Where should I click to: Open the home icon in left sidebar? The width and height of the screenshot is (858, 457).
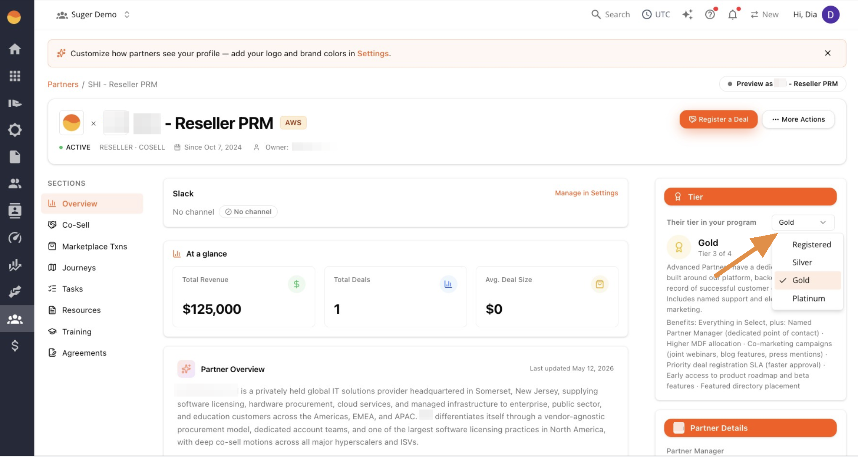pos(15,49)
